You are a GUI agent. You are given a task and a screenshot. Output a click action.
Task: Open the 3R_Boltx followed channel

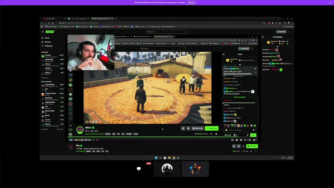52,56
